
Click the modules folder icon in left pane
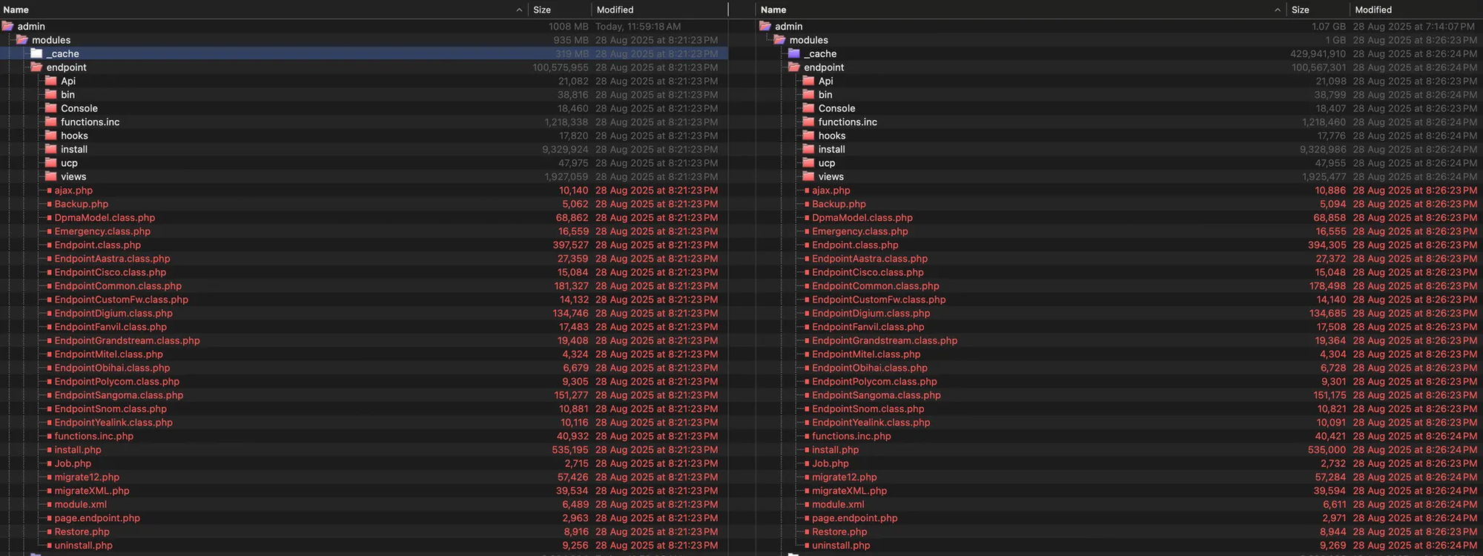tap(22, 40)
